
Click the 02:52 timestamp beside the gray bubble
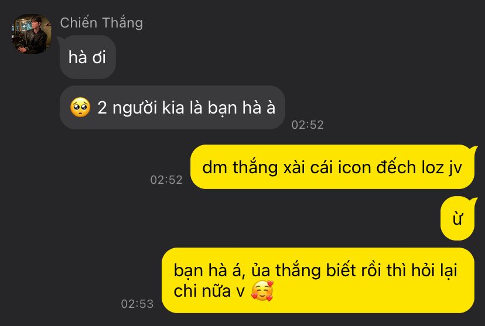tap(308, 125)
